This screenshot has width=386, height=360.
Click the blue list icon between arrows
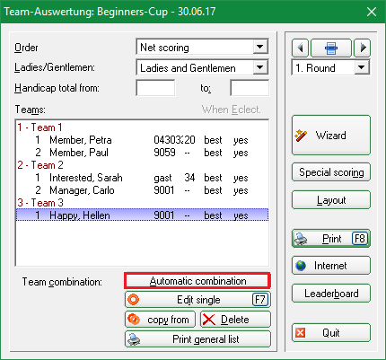tap(331, 48)
